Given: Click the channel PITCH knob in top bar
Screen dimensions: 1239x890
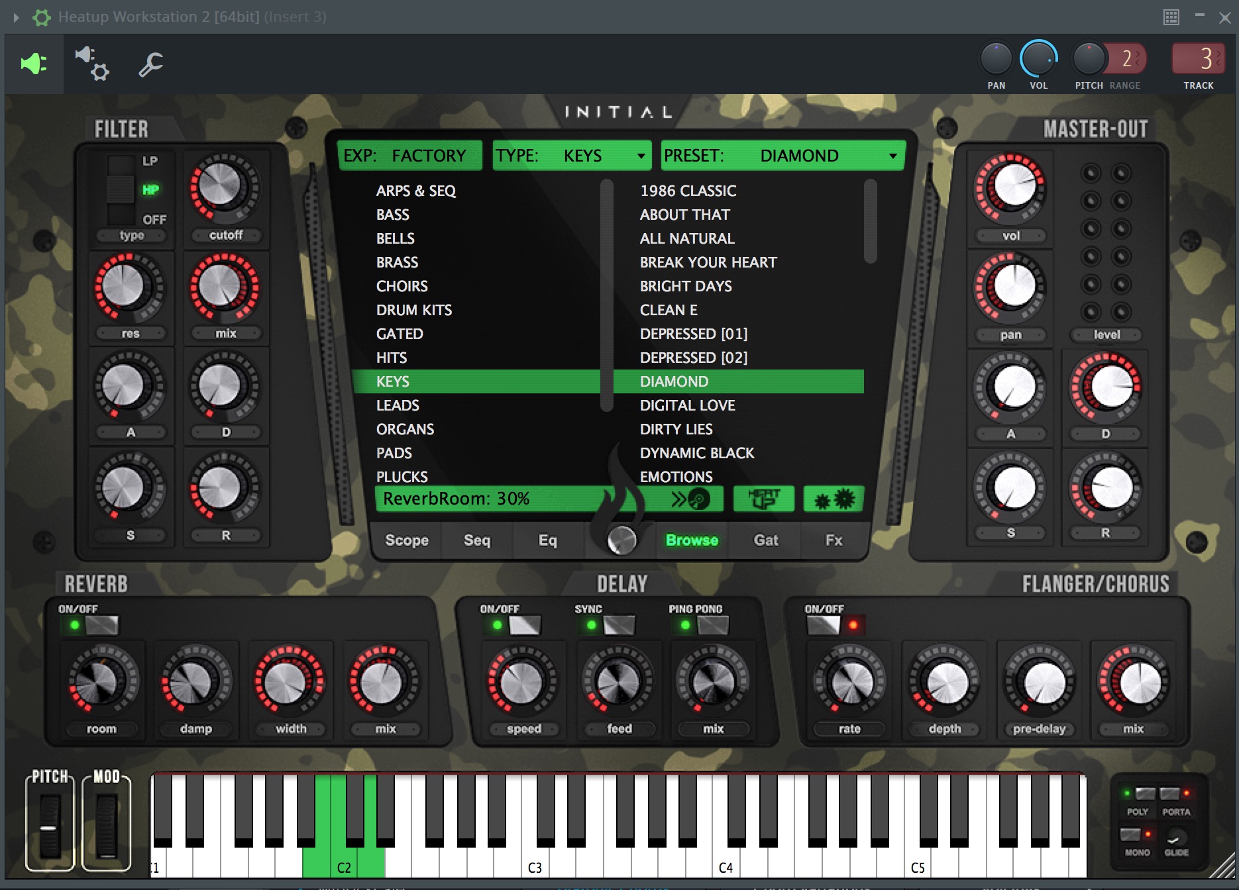Looking at the screenshot, I should (x=1089, y=60).
